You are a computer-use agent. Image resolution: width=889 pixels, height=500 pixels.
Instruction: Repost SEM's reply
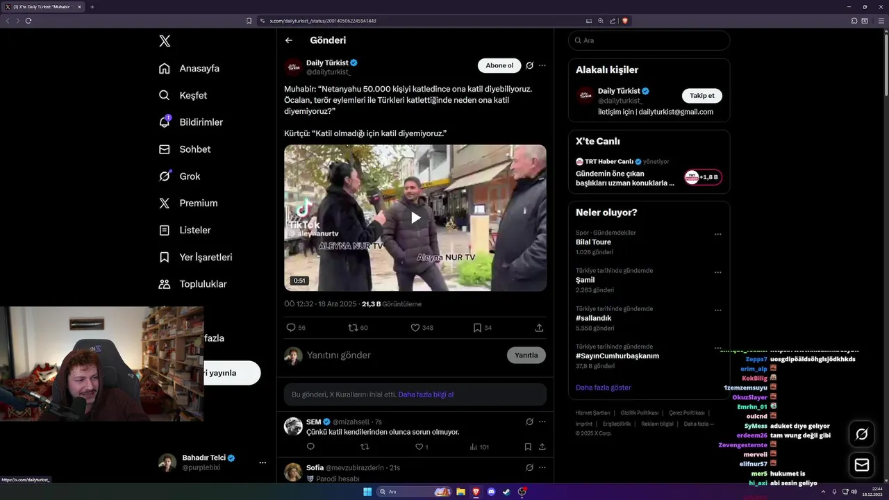pos(365,447)
